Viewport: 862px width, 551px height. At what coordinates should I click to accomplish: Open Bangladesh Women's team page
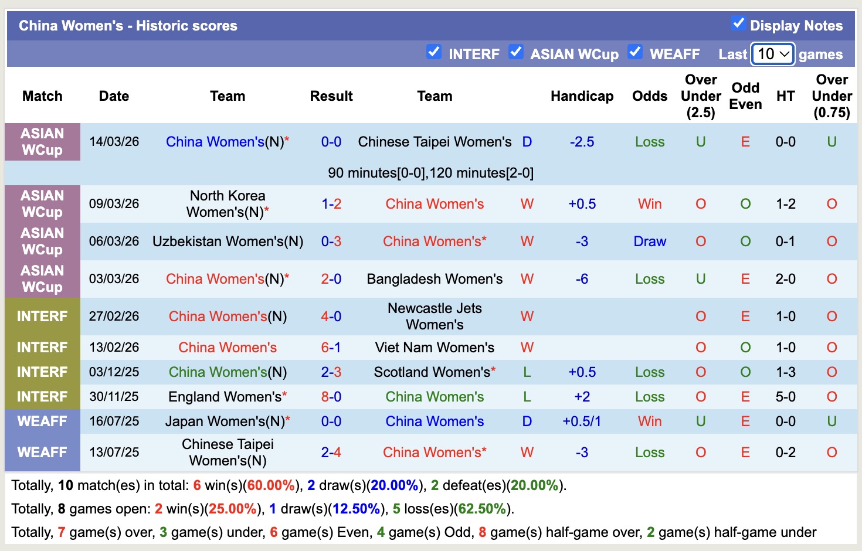coord(434,278)
